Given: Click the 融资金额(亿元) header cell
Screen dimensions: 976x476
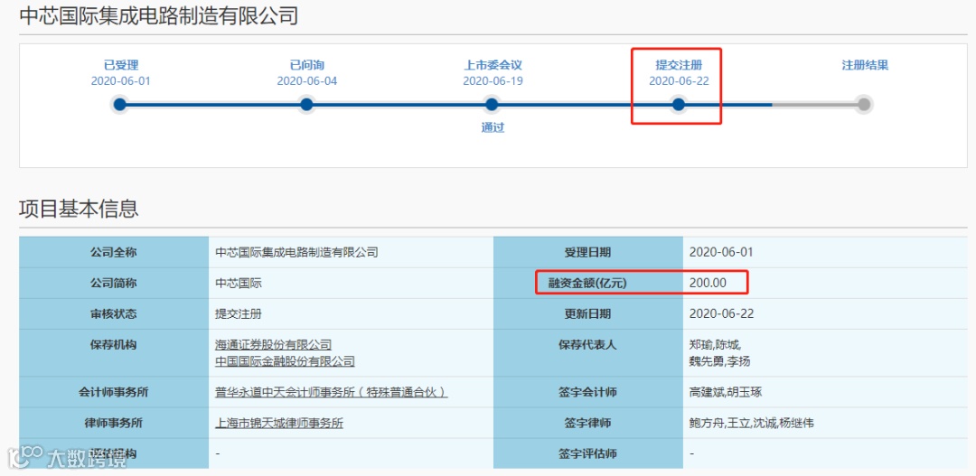Looking at the screenshot, I should (x=588, y=283).
